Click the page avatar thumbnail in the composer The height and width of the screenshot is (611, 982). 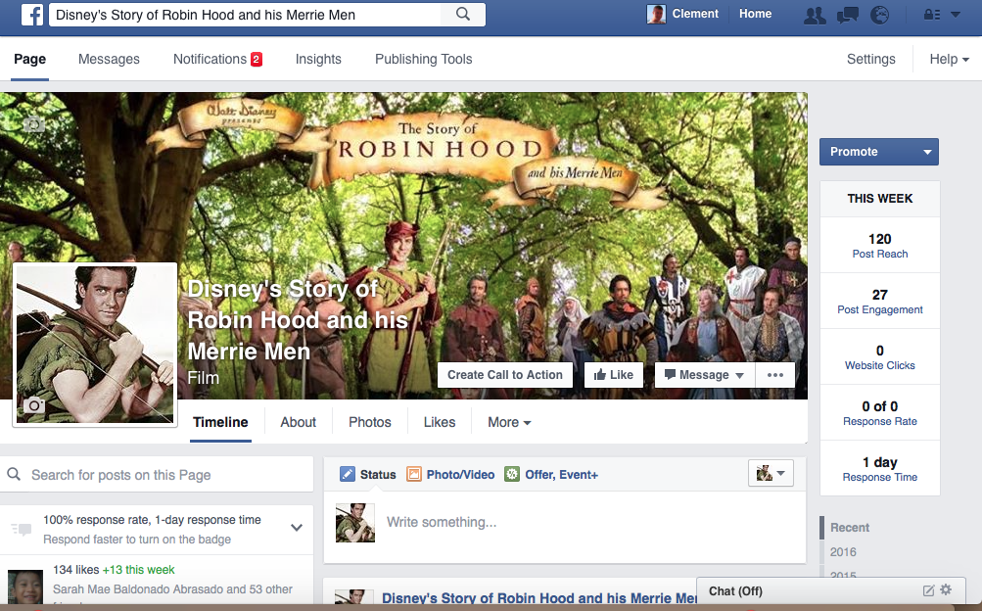click(x=355, y=523)
